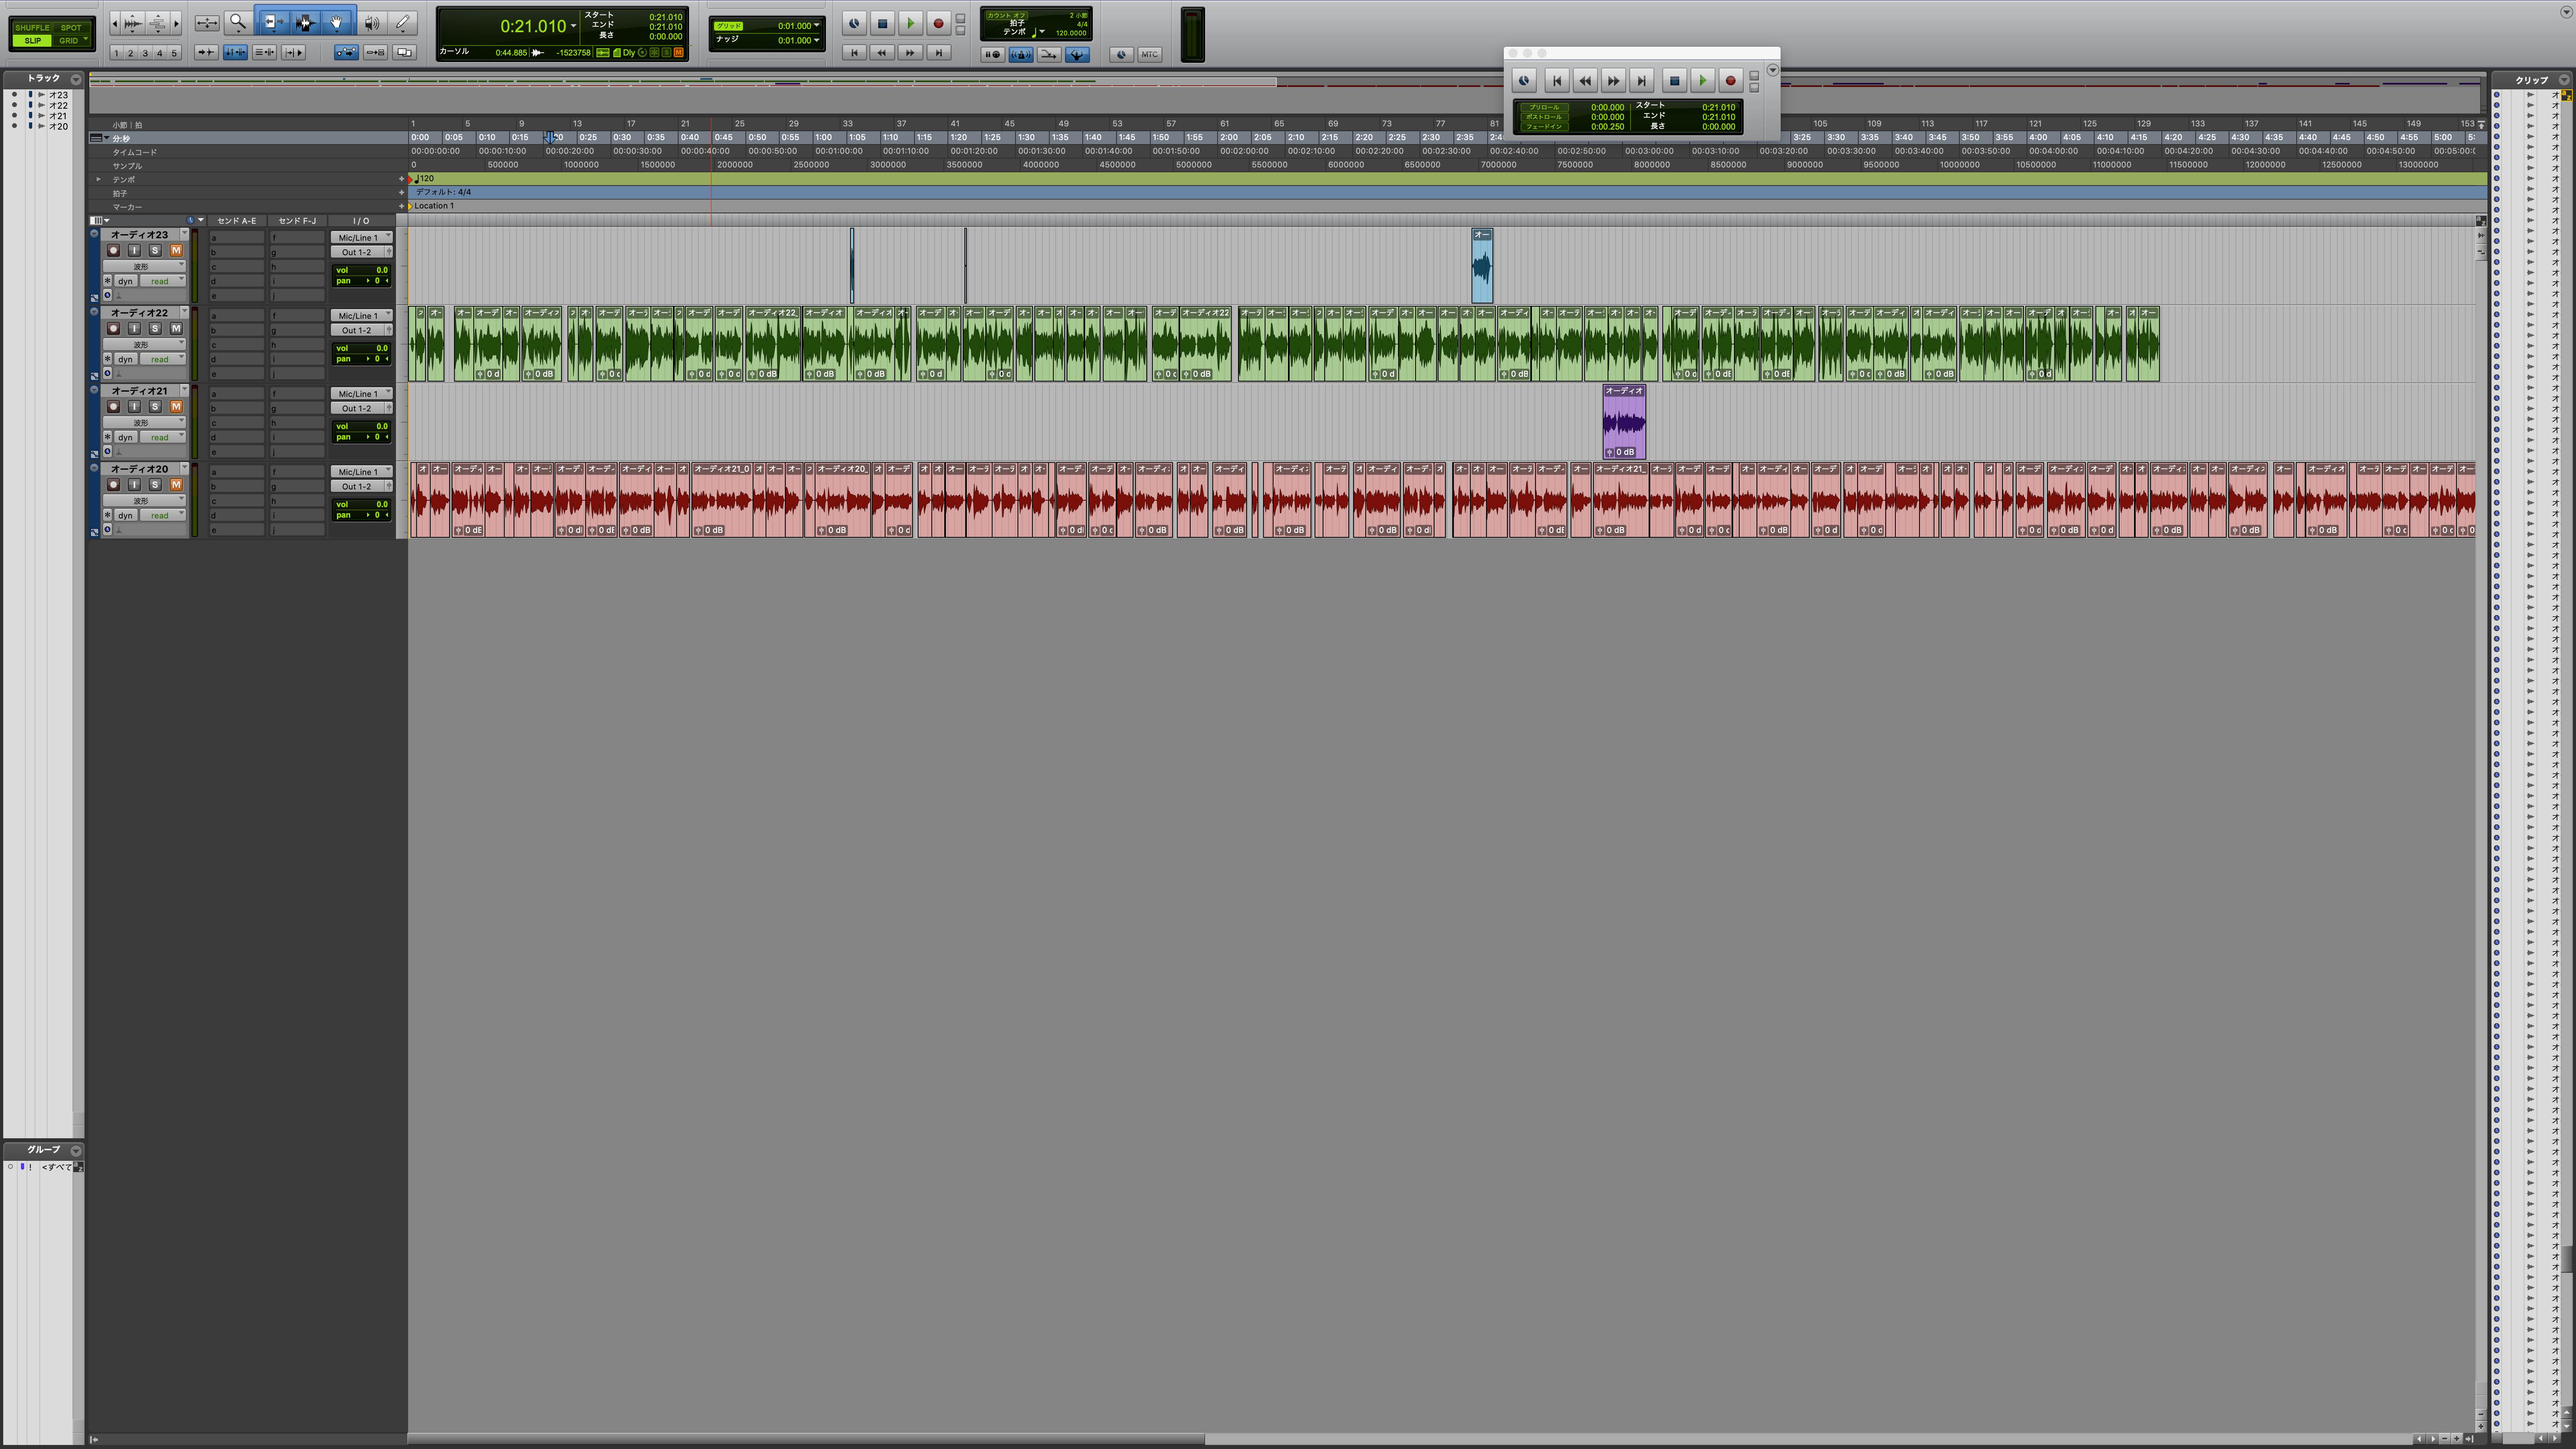Click Stop in the floating Transport window
Viewport: 2576px width, 1449px height.
(x=1675, y=81)
